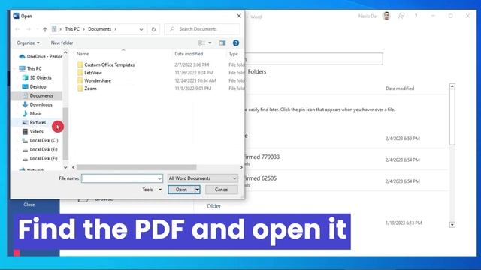Click the change view icon
481x270 pixels.
pyautogui.click(x=202, y=43)
